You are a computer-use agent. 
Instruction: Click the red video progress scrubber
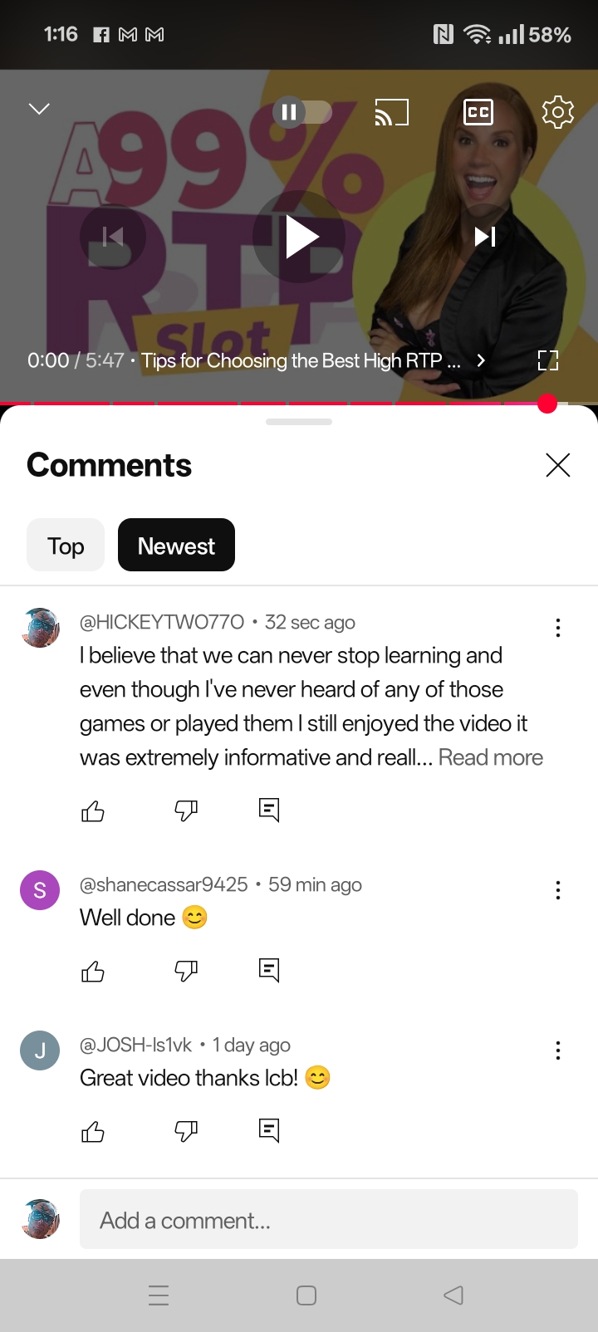click(547, 404)
